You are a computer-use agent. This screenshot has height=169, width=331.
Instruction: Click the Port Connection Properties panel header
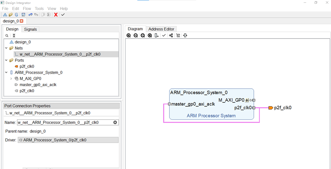coord(61,106)
